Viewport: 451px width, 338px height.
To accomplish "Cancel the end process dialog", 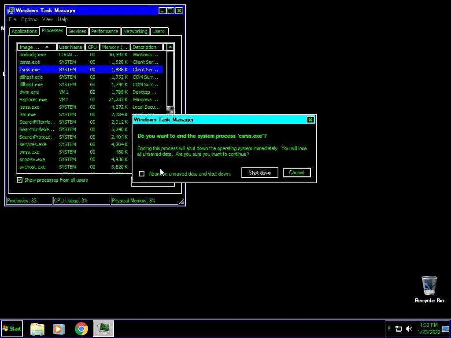I will (x=296, y=173).
